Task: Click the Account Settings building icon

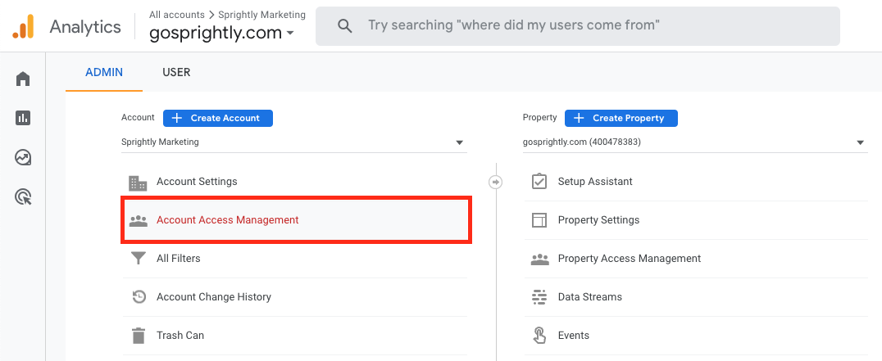Action: 138,183
